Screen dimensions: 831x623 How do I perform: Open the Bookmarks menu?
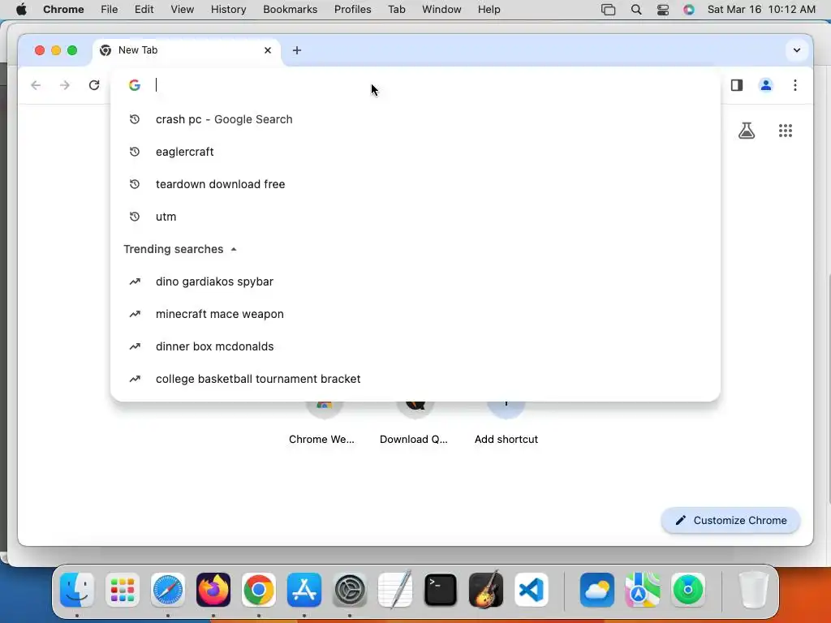(290, 10)
